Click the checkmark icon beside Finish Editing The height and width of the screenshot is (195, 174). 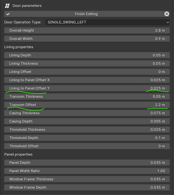pos(8,14)
